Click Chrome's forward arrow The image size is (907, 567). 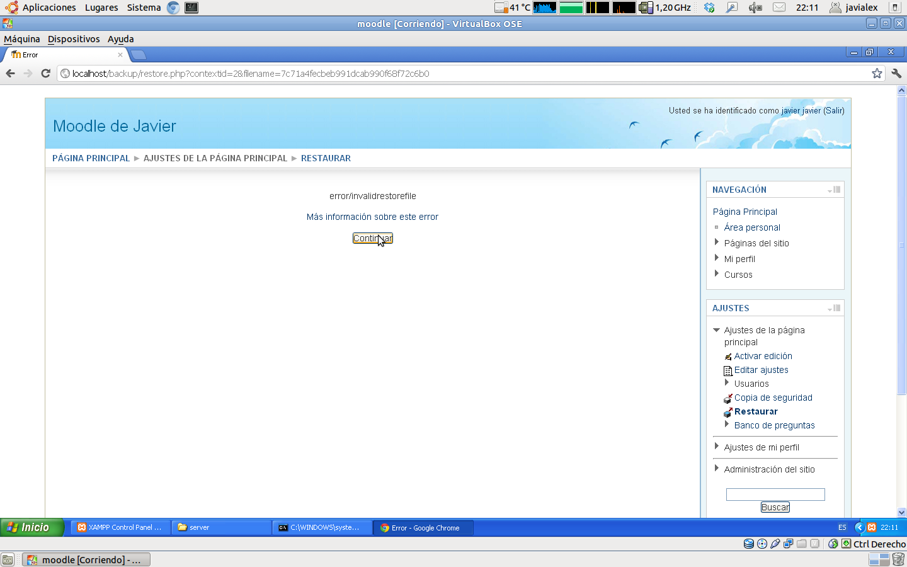point(28,74)
